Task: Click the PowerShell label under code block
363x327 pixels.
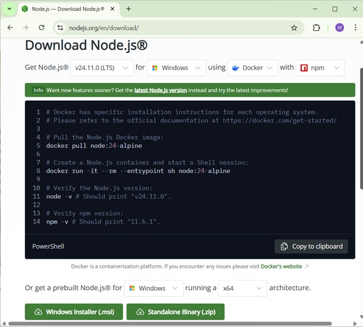Action: click(48, 246)
